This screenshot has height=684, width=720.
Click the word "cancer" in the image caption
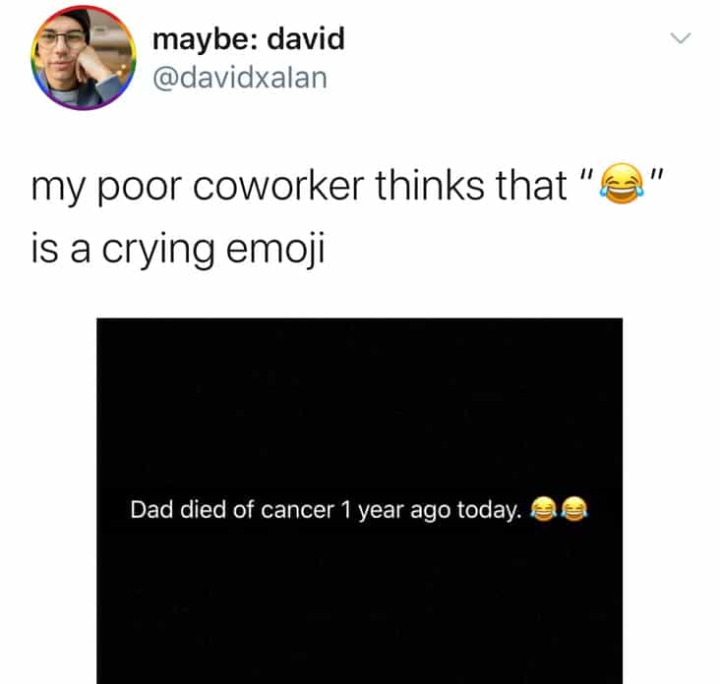pyautogui.click(x=298, y=511)
